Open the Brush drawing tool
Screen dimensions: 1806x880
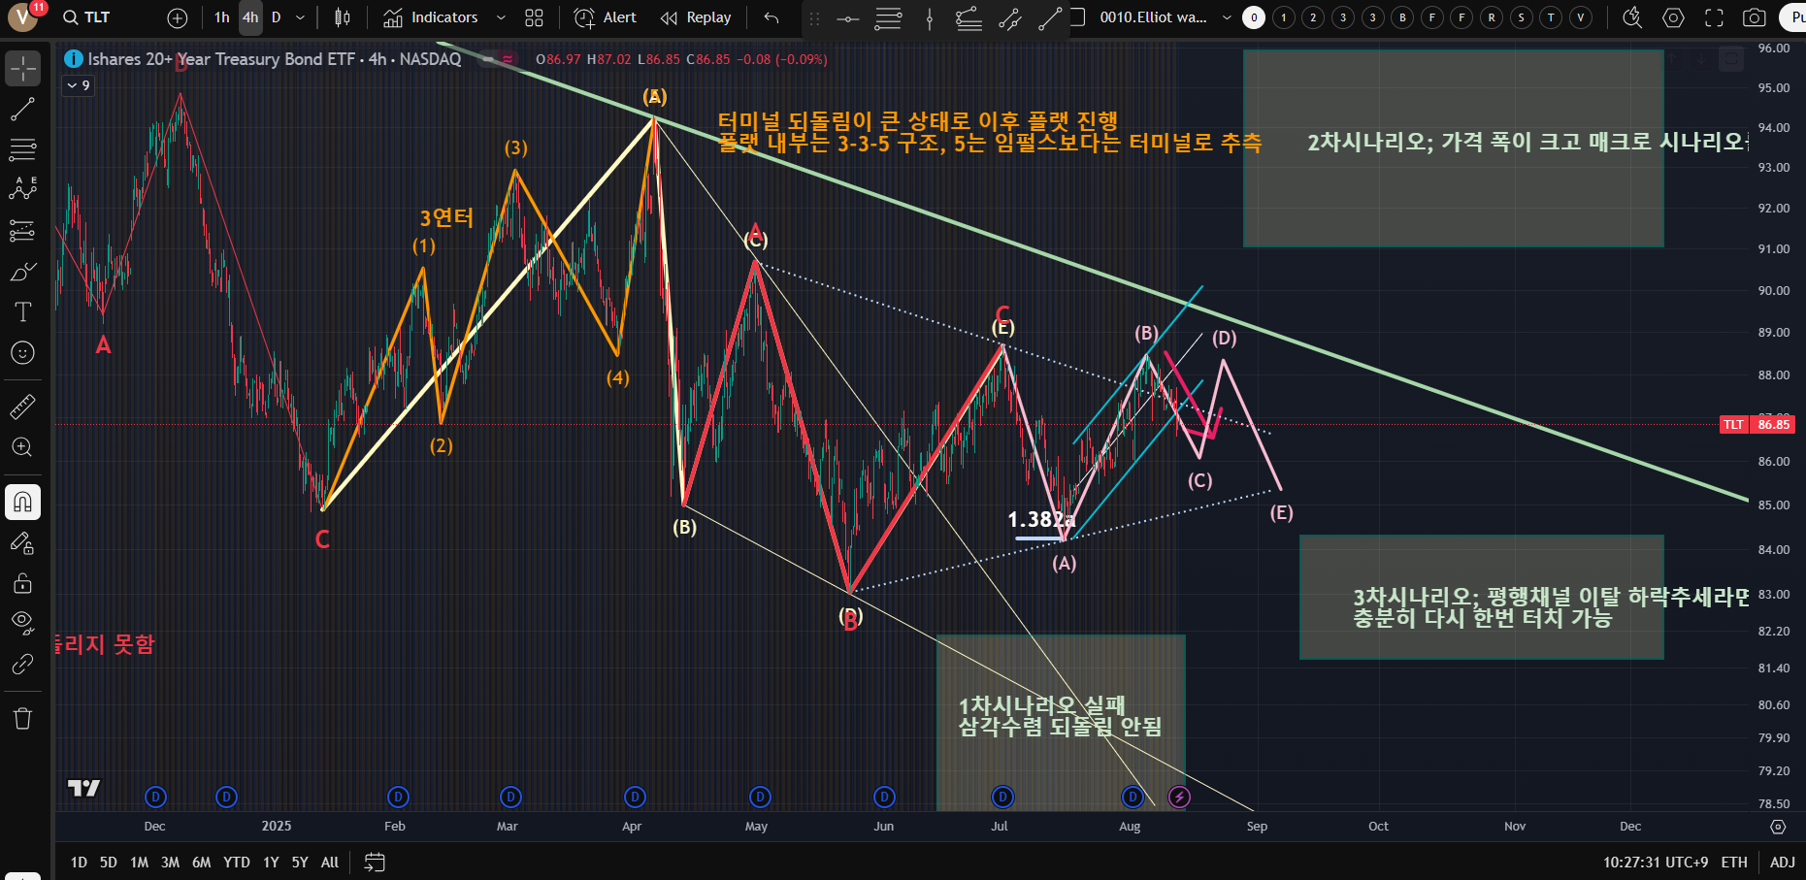[22, 272]
